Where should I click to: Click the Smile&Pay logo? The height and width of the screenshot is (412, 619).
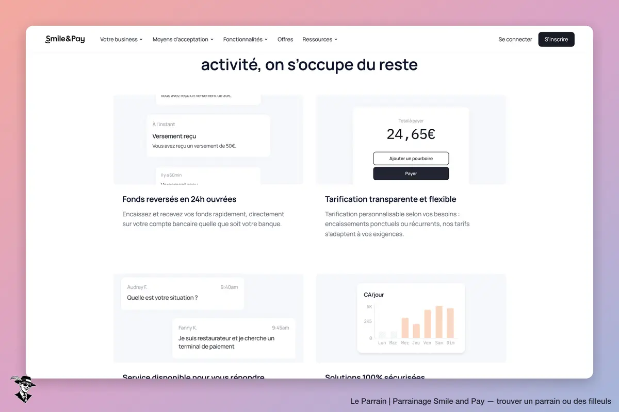point(65,39)
